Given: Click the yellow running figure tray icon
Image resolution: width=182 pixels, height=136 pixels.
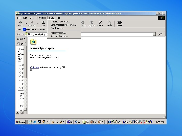Looking at the screenshot, I should point(151,122).
